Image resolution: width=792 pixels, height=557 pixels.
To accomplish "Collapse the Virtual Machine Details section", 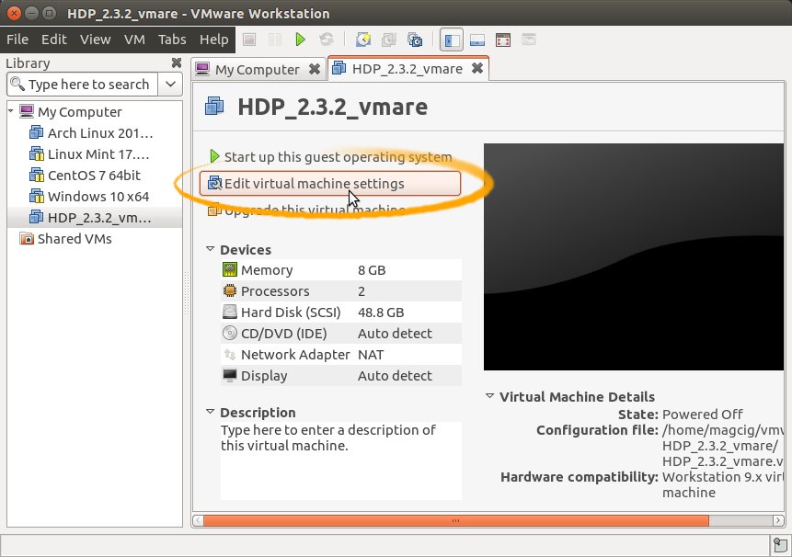I will tap(489, 396).
